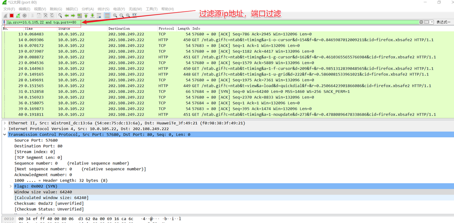
Task: Expand the Flags: 0x002 (SYN) node
Action: tap(11, 186)
